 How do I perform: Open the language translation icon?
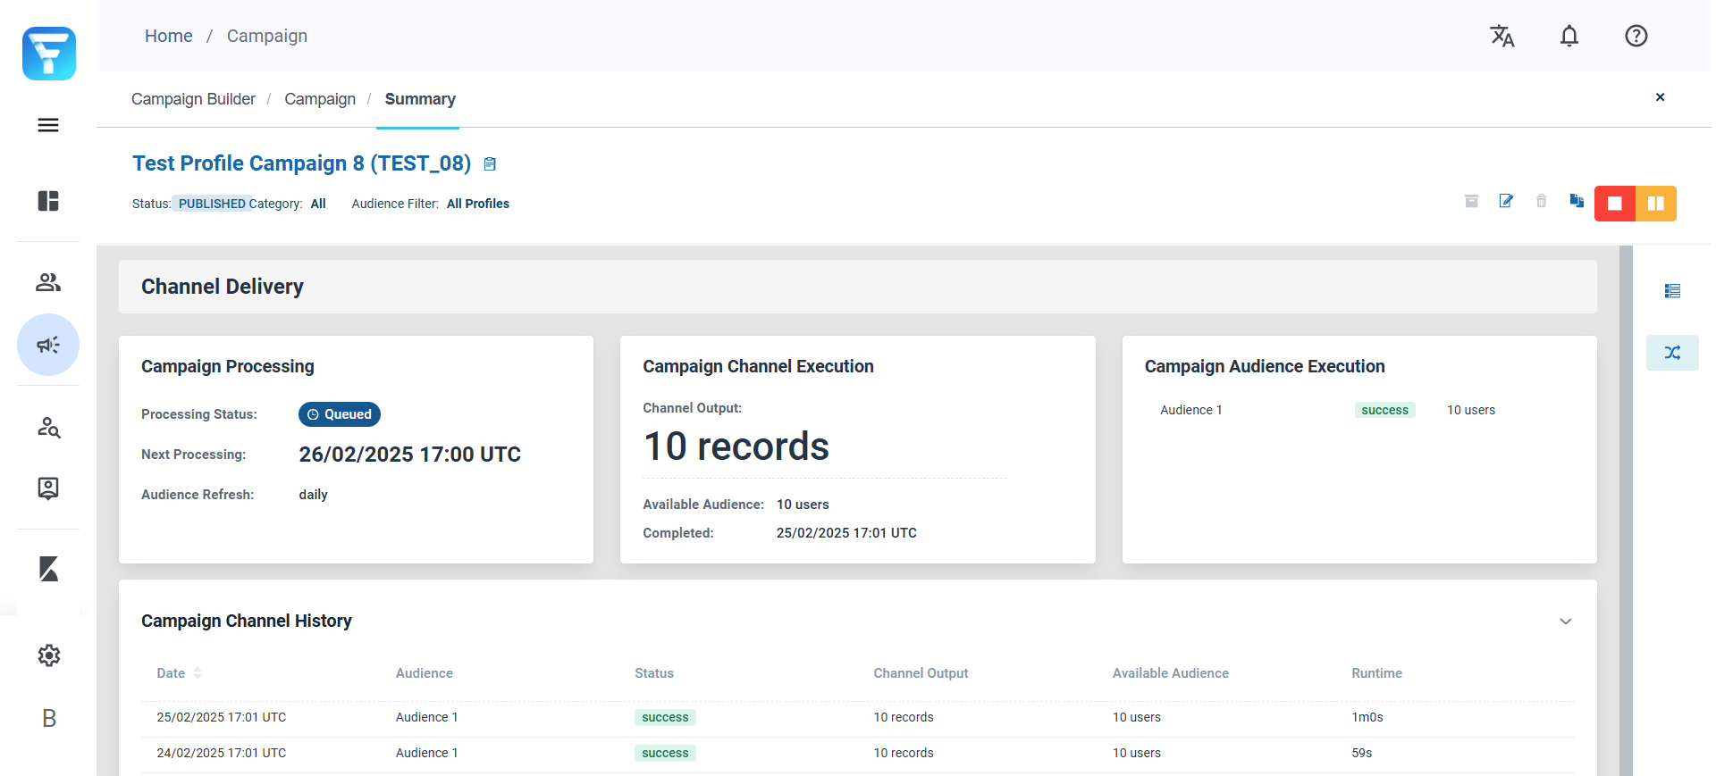[x=1501, y=36]
